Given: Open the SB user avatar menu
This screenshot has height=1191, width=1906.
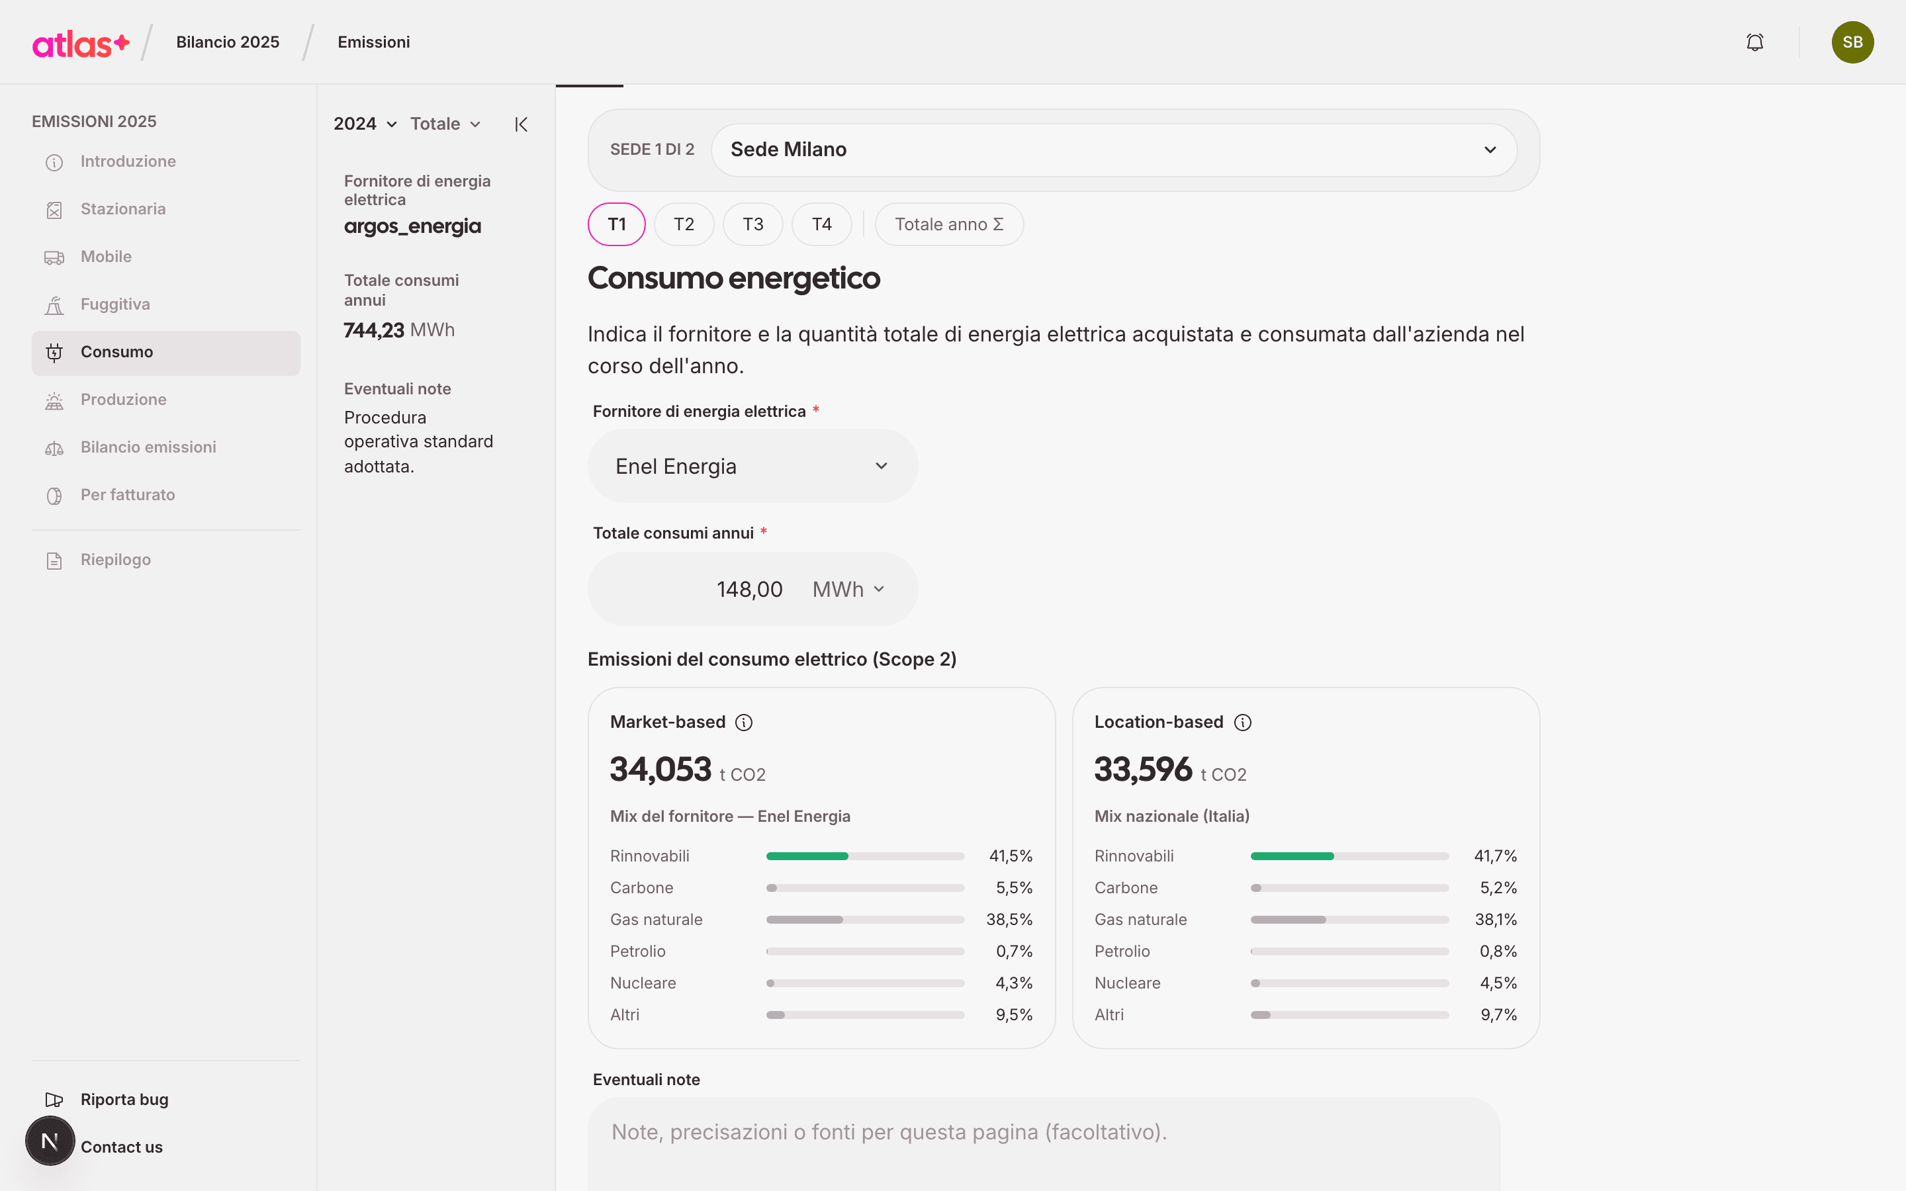Looking at the screenshot, I should [x=1852, y=42].
